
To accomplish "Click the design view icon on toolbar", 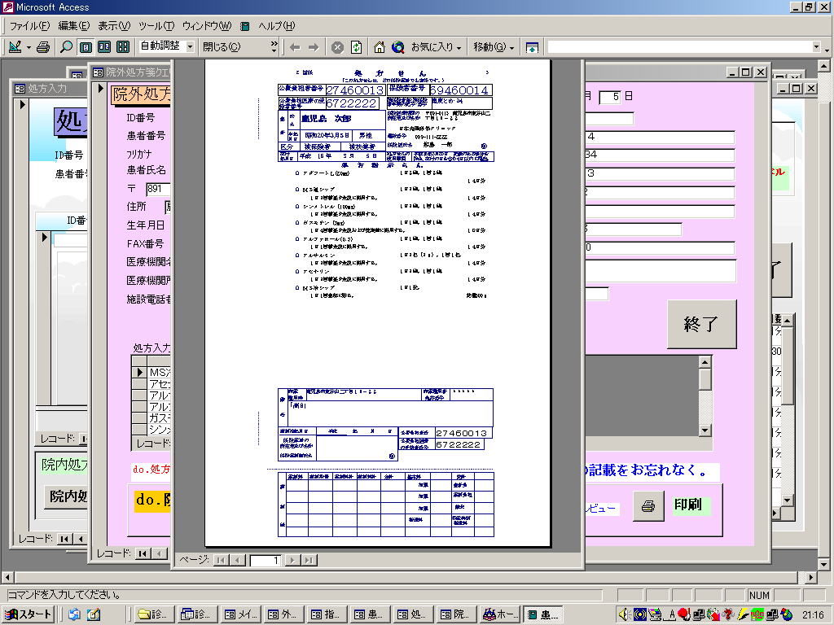I will [x=15, y=46].
